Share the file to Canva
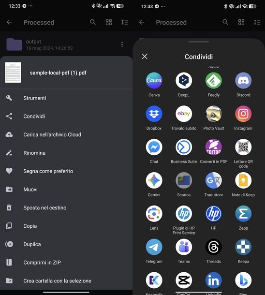This screenshot has height=295, width=265. click(154, 81)
